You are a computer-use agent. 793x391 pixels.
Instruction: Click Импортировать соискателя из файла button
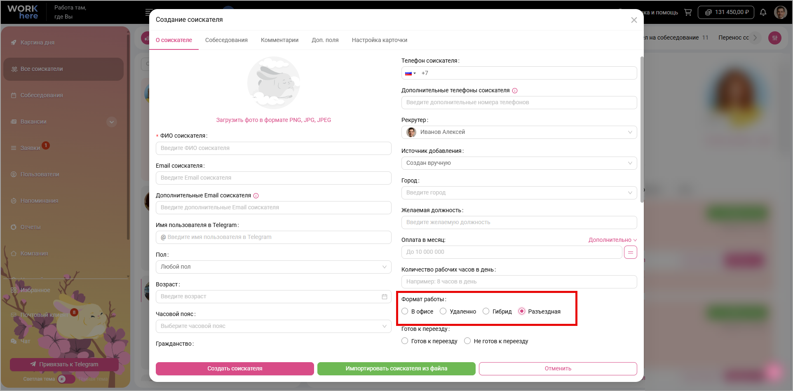396,369
